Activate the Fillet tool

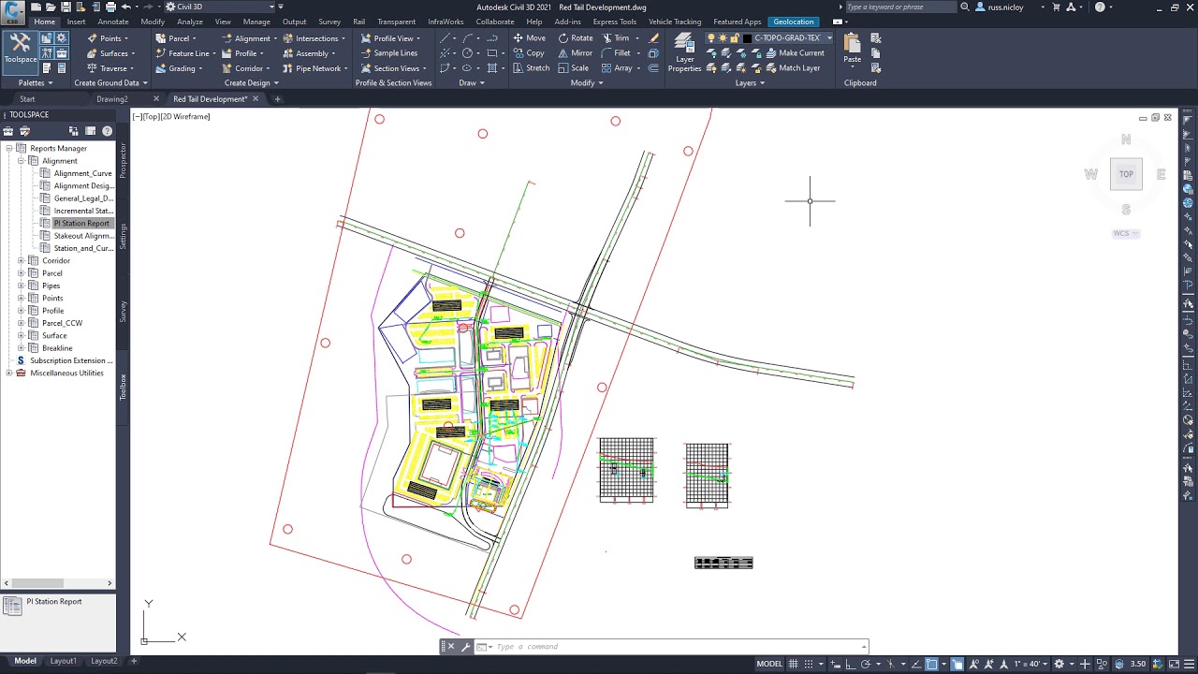coord(616,53)
